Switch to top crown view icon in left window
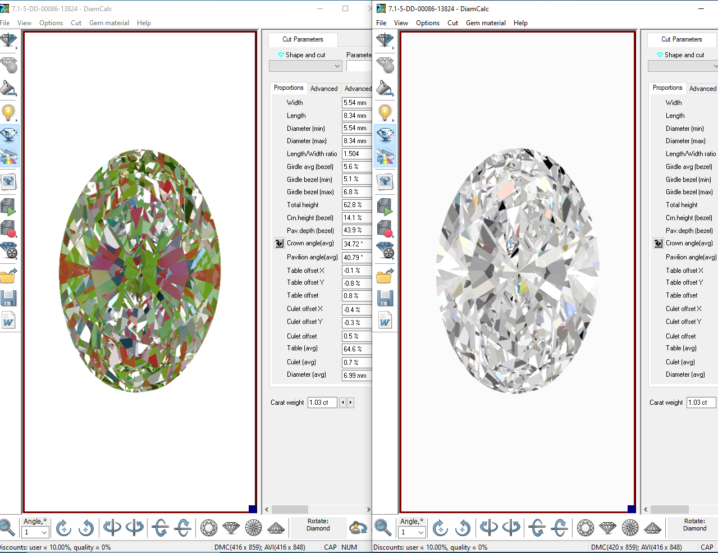The width and height of the screenshot is (718, 553). coord(209,528)
